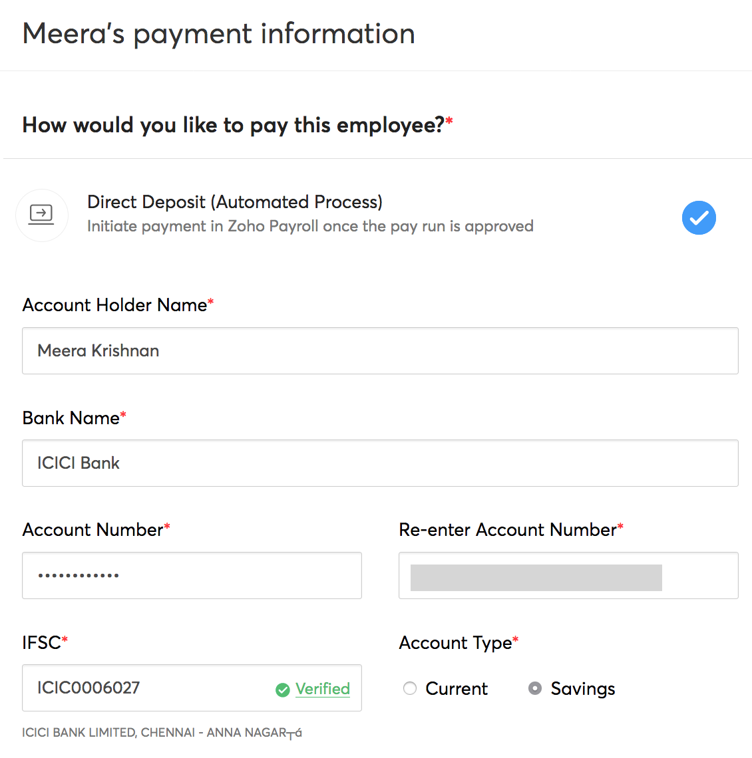This screenshot has width=752, height=758.
Task: Click the required asterisk beside Account Type
Action: click(516, 638)
